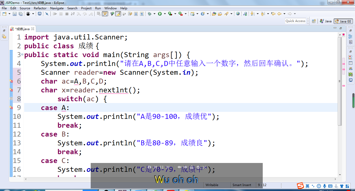Image resolution: width=355 pixels, height=191 pixels.
Task: Click the Package Explorer icon in left sidebar
Action: point(4,36)
